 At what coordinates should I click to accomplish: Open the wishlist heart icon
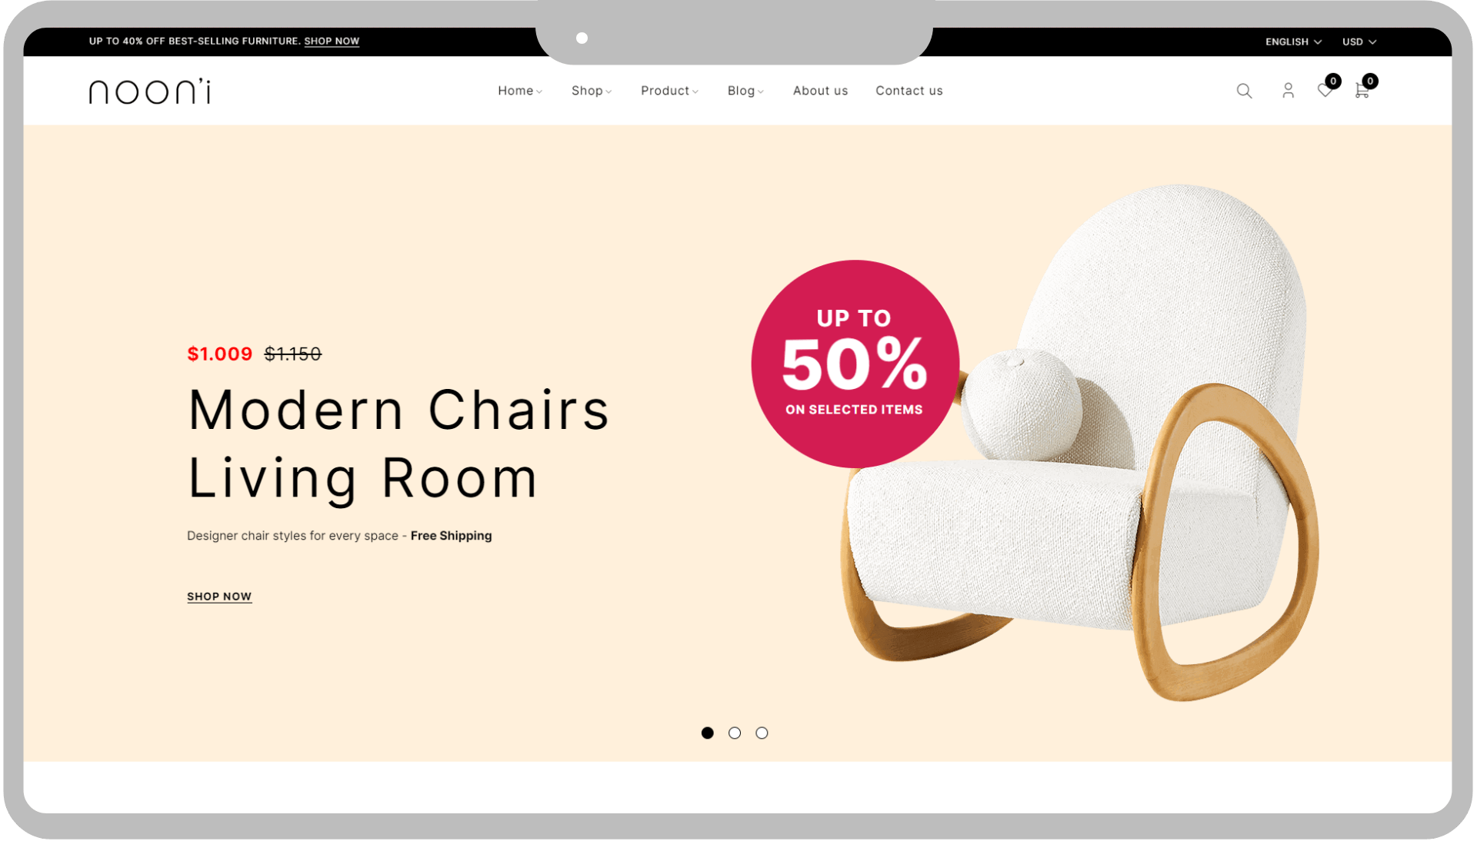(1324, 91)
